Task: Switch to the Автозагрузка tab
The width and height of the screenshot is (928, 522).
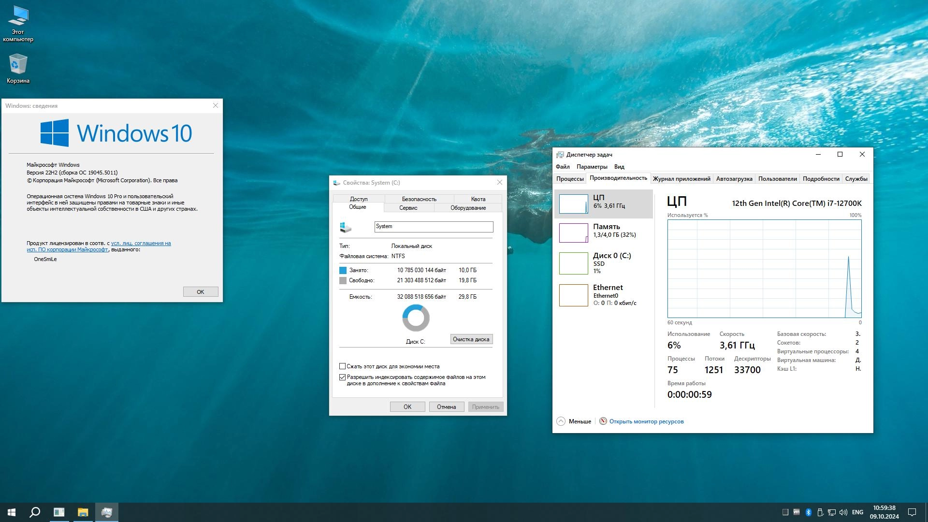Action: coord(734,179)
